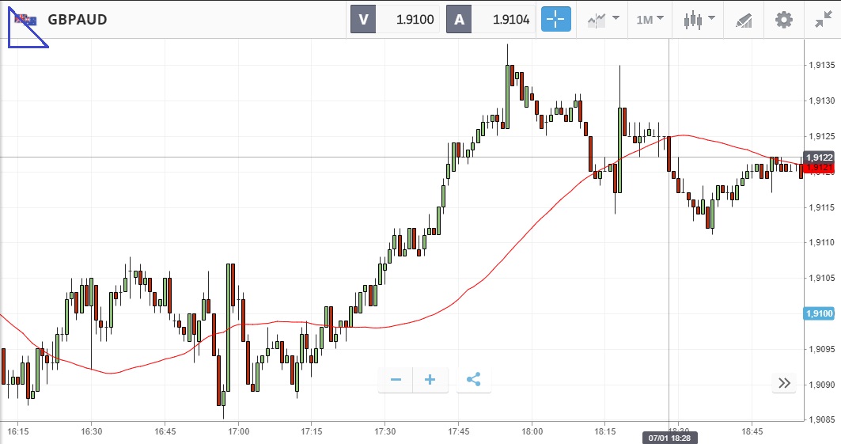Click the 1,9122 crosshair price label
841x444 pixels.
pos(819,157)
